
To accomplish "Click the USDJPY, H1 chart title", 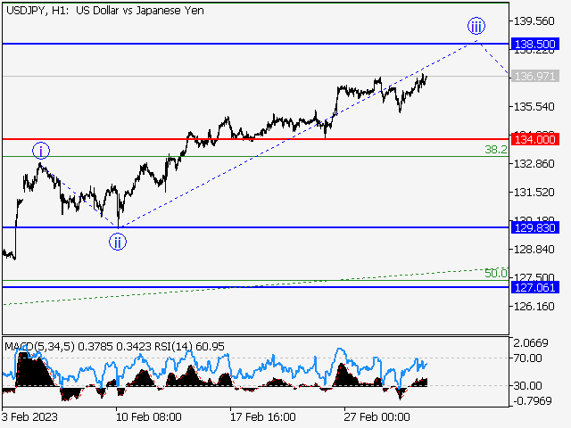I will pyautogui.click(x=105, y=11).
